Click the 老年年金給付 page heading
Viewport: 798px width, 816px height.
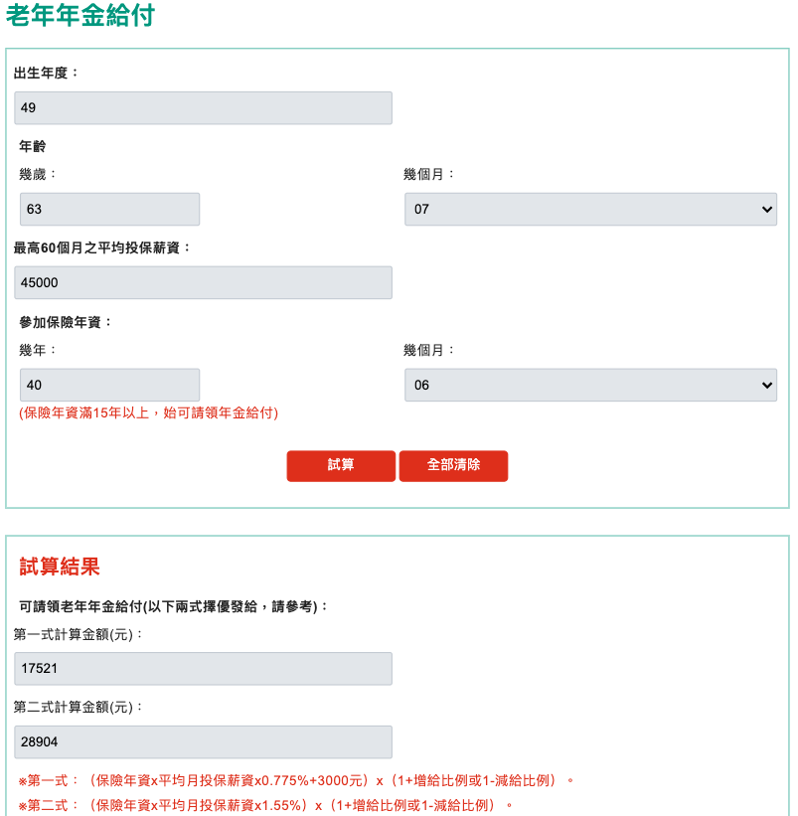80,16
